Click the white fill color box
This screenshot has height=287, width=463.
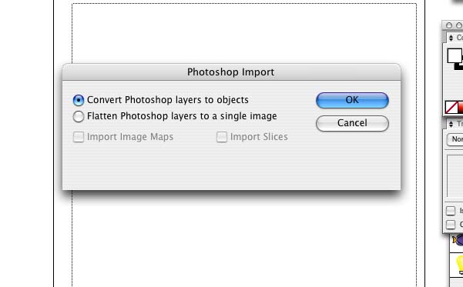coord(455,55)
